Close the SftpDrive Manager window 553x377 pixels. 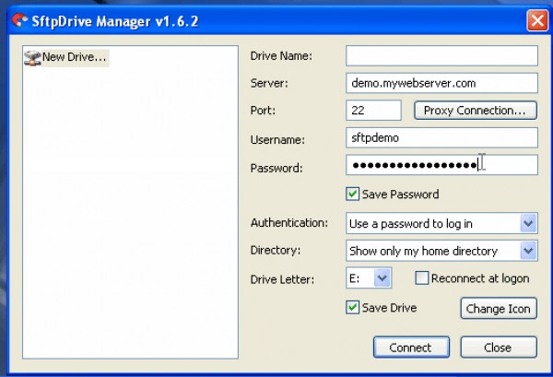point(537,19)
